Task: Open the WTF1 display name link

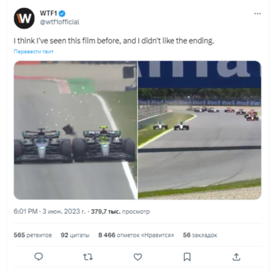Action: [48, 13]
